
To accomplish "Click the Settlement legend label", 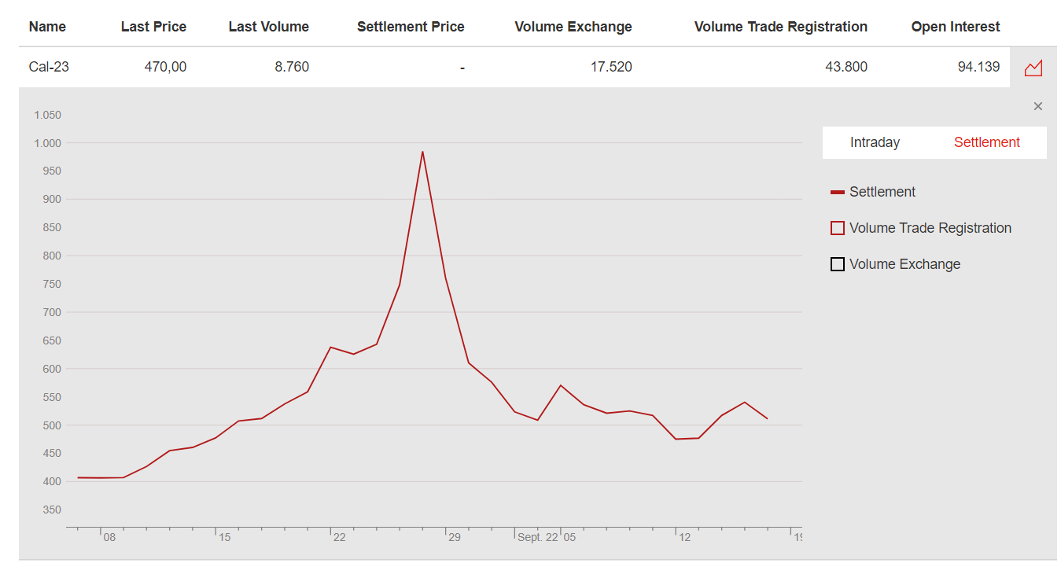I will [x=882, y=192].
